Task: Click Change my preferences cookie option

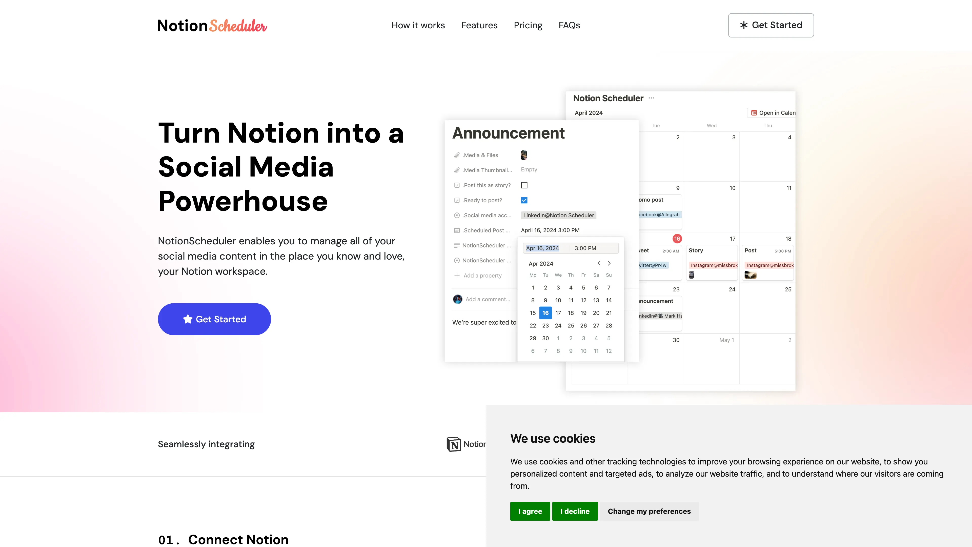Action: pos(649,511)
